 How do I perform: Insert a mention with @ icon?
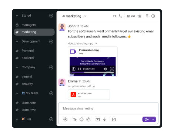click(x=88, y=120)
